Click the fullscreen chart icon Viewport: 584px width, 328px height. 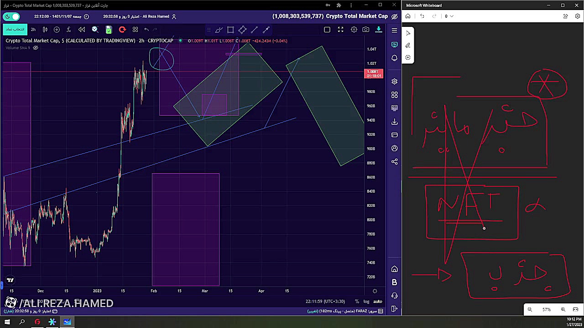pos(340,30)
